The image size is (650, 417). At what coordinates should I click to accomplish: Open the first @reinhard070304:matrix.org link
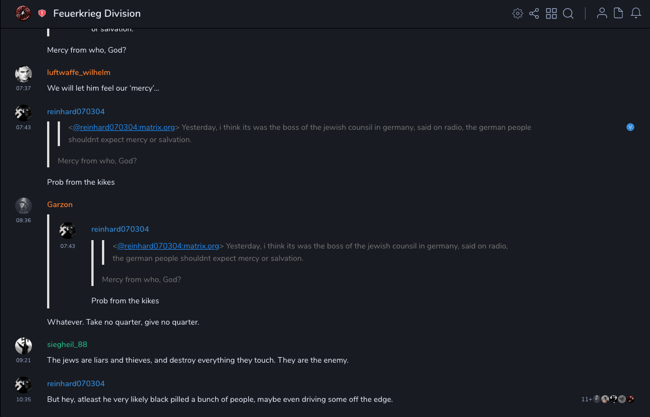click(124, 128)
